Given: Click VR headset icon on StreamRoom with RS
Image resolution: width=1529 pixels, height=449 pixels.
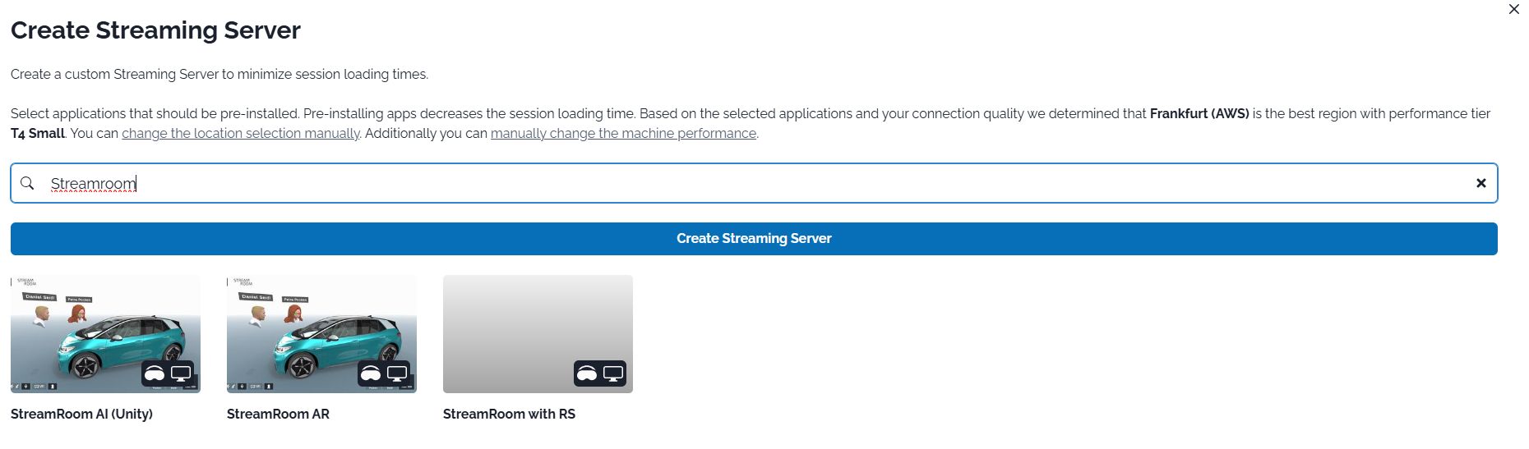Looking at the screenshot, I should [x=587, y=374].
